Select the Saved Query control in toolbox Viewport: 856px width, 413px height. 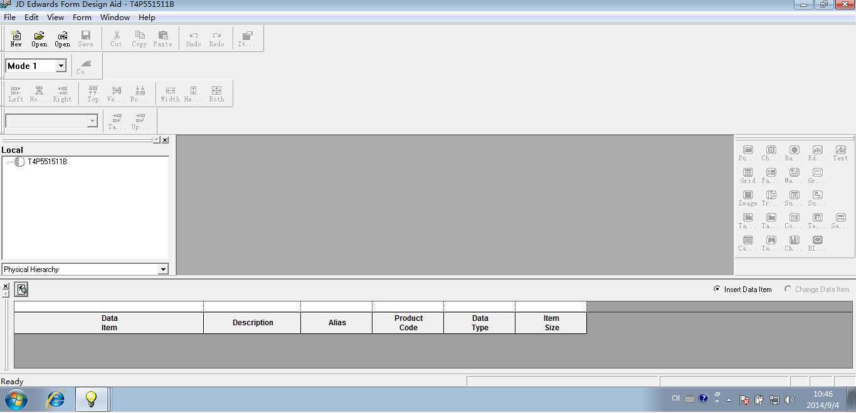840,221
